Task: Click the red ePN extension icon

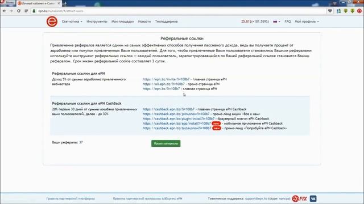Action: 359,11
